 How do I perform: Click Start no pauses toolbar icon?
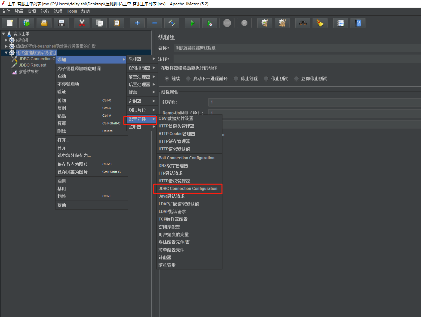click(210, 23)
